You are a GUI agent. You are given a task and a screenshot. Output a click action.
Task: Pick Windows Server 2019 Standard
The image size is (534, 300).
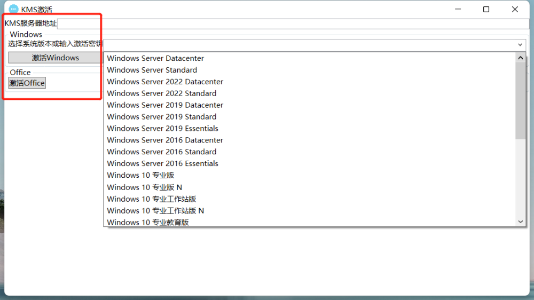310,117
